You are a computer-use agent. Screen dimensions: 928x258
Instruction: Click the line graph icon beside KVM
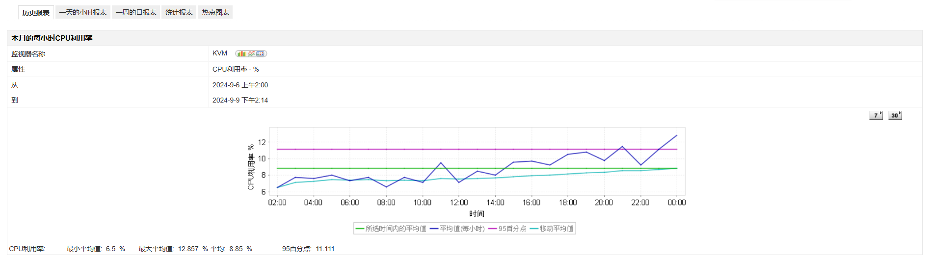tap(251, 53)
